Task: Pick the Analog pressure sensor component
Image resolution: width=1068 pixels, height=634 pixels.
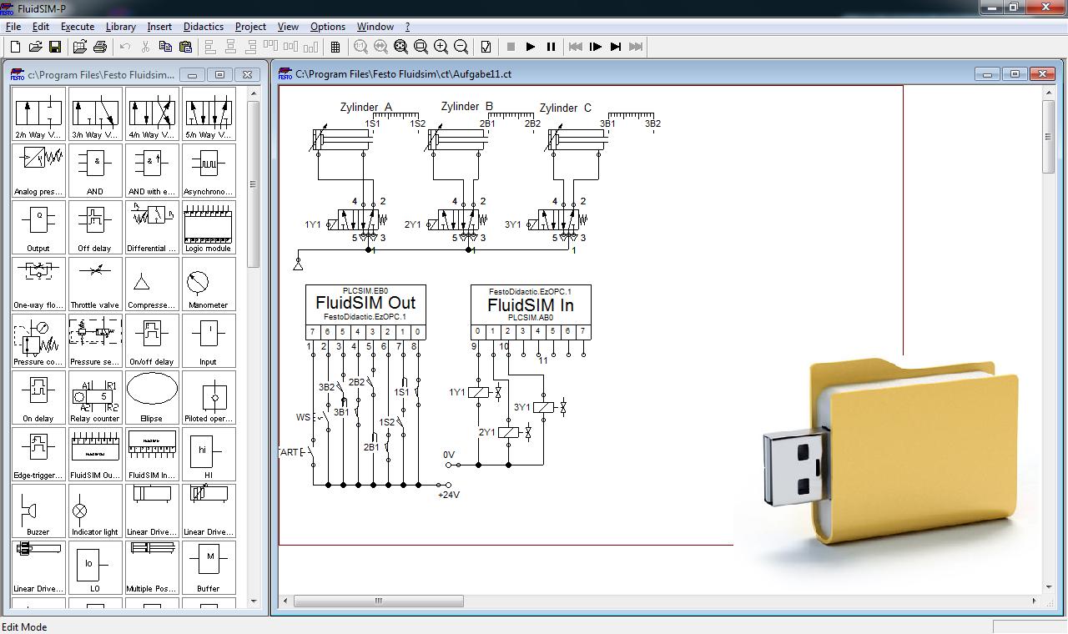Action: coord(38,171)
